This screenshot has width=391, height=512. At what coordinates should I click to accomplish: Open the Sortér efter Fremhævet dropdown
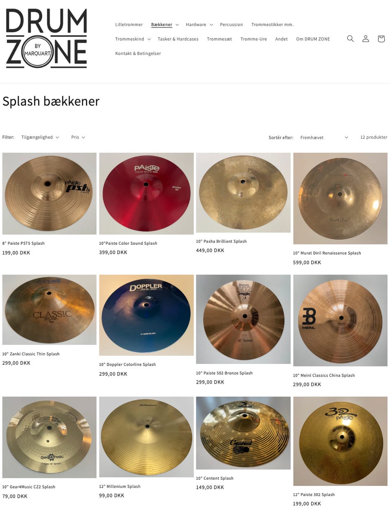click(x=324, y=137)
